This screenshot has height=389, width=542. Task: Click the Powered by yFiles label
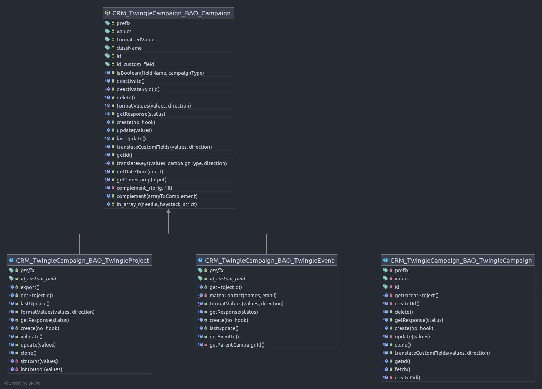(22, 383)
